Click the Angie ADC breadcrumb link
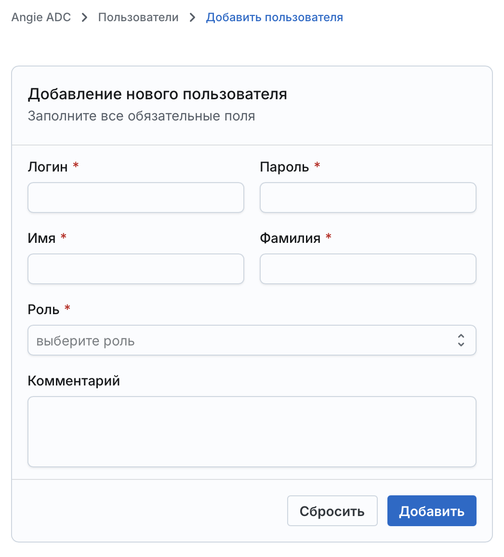The image size is (504, 557). click(41, 18)
